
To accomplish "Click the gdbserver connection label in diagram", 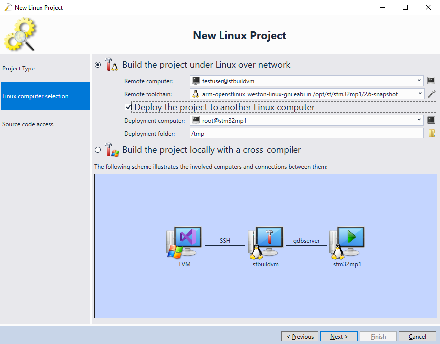I will click(306, 241).
